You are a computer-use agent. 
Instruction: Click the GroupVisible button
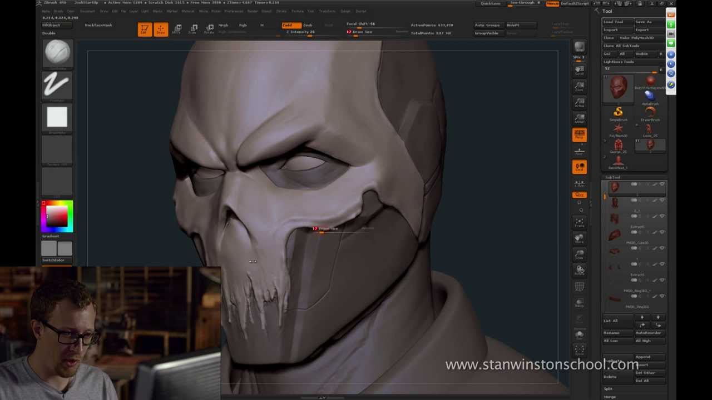(x=487, y=33)
